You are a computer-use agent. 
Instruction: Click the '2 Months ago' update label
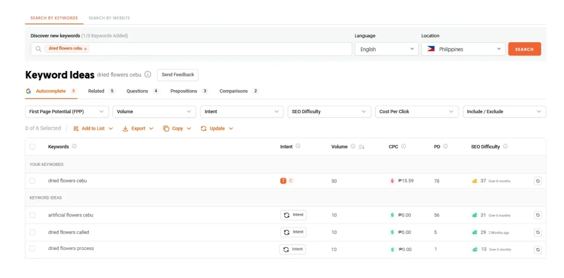tap(498, 233)
